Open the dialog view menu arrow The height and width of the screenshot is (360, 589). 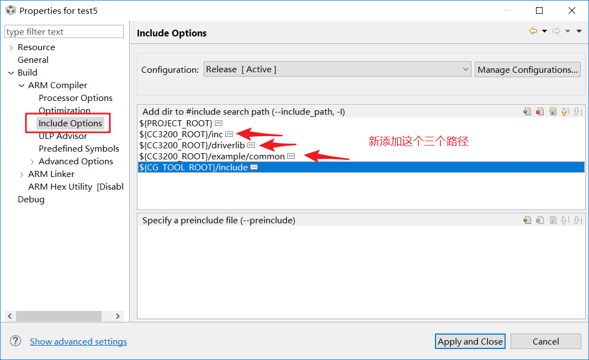pos(579,31)
